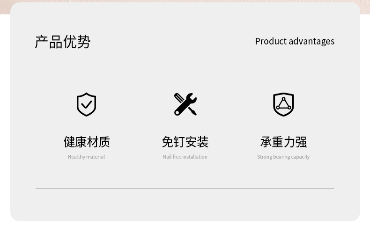The height and width of the screenshot is (233, 370).
Task: Click the shield checkmark icon
Action: click(86, 104)
